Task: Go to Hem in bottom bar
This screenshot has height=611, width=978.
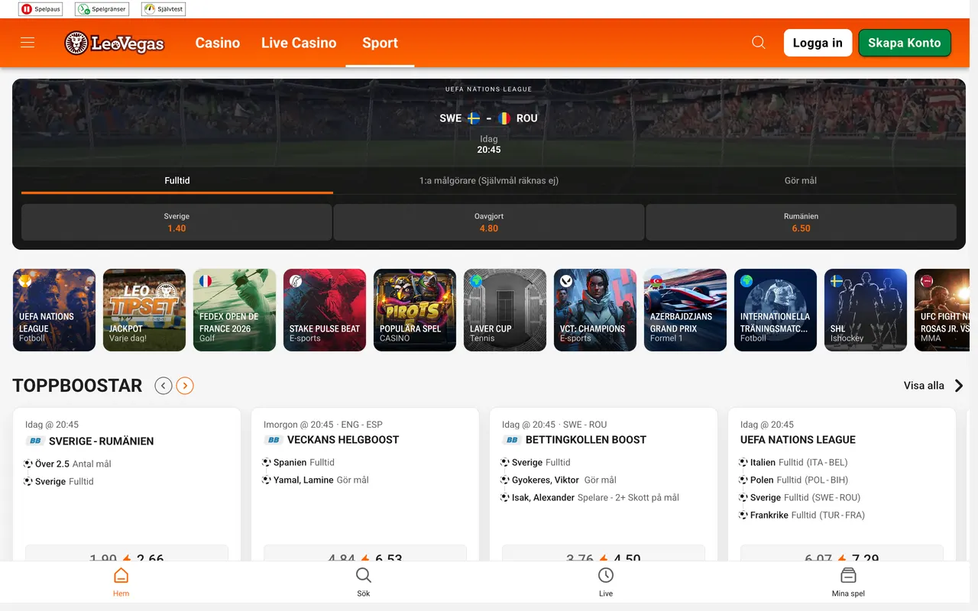Action: coord(121,583)
